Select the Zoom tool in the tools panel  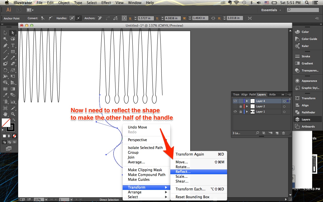click(13, 114)
